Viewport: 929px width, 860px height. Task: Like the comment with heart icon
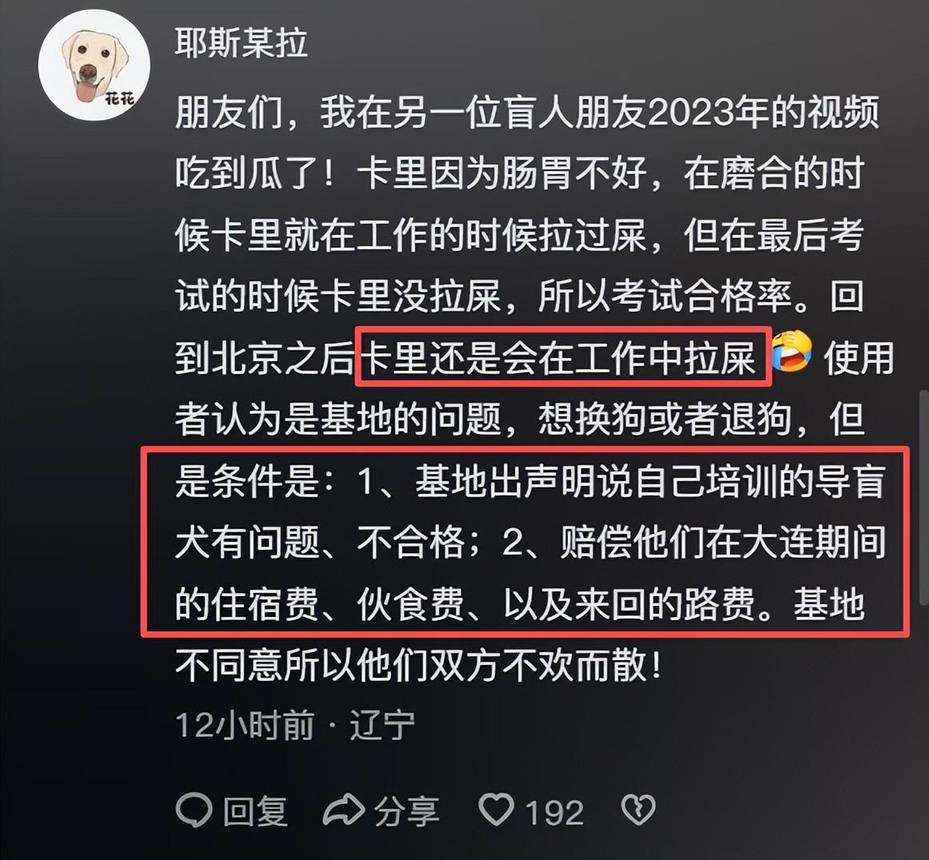(496, 810)
